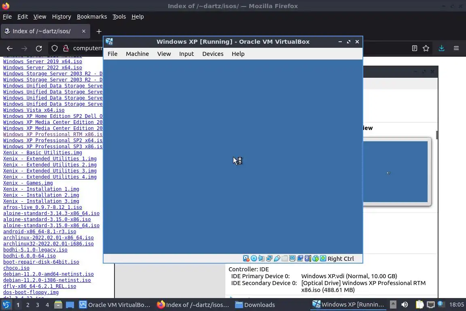Click the shared folders icon in VM status bar

point(285,258)
